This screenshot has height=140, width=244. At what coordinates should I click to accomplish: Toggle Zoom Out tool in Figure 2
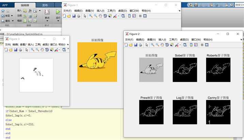[x=157, y=45]
